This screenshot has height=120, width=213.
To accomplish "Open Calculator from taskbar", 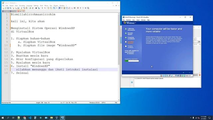I will (35, 118).
